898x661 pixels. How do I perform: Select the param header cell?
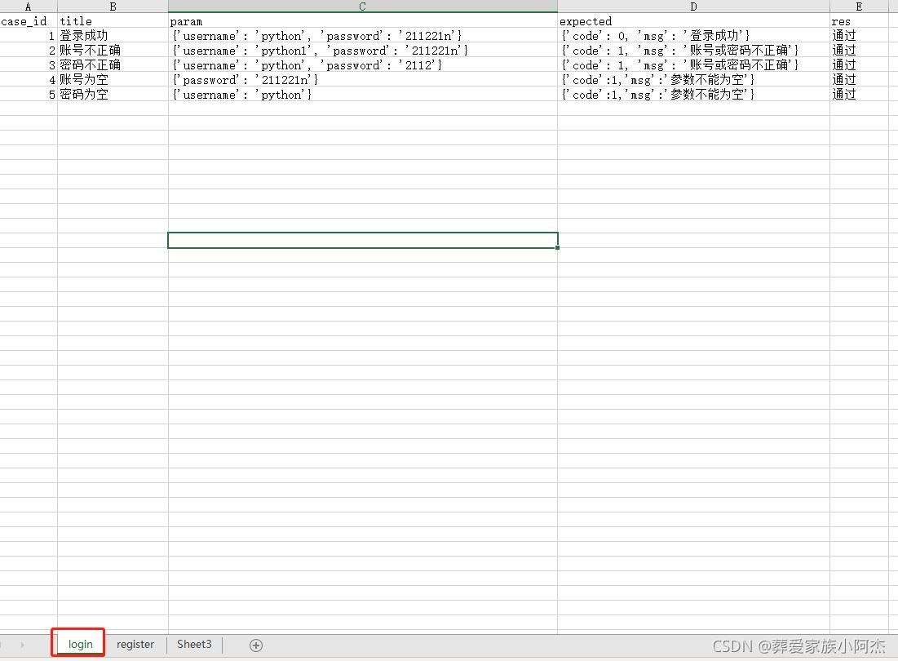coord(362,21)
